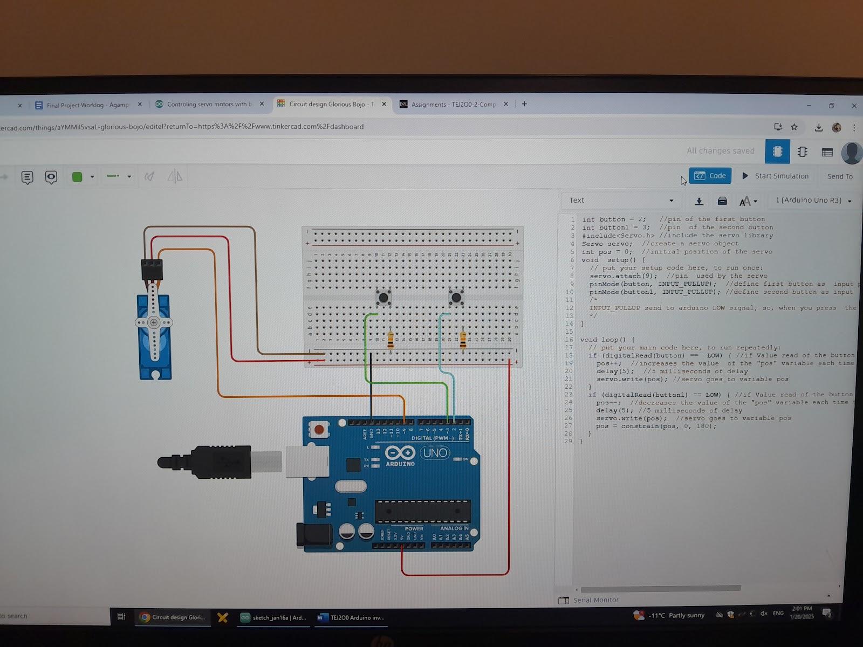Image resolution: width=863 pixels, height=647 pixels.
Task: Open the Chrome profile icon
Action: click(837, 127)
